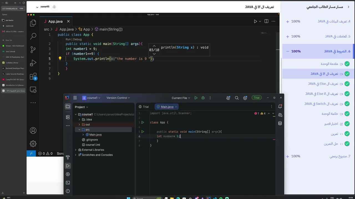355x199 pixels.
Task: Expand Scratches and Consoles node
Action: (x=76, y=155)
